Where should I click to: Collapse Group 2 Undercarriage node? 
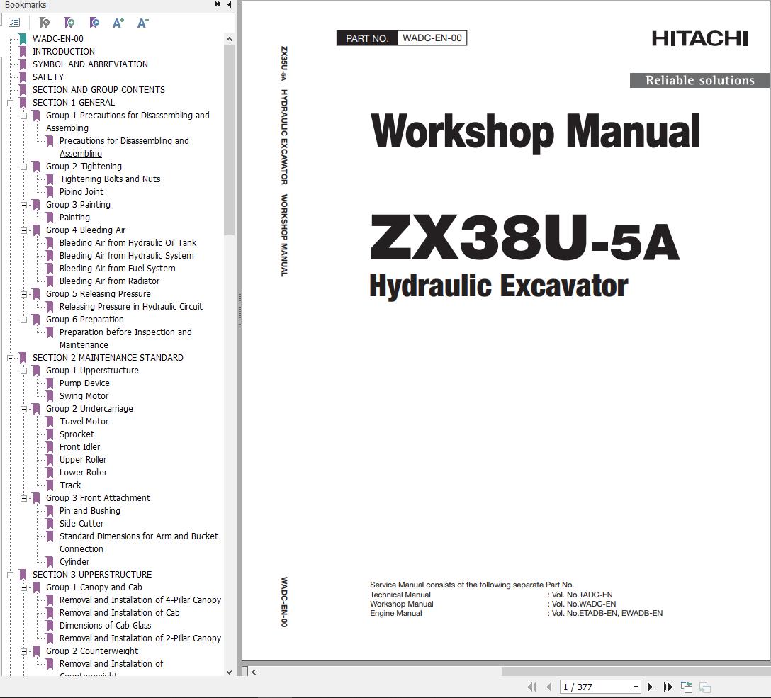[x=23, y=409]
